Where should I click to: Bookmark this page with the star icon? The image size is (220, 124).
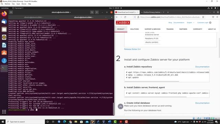[203, 17]
